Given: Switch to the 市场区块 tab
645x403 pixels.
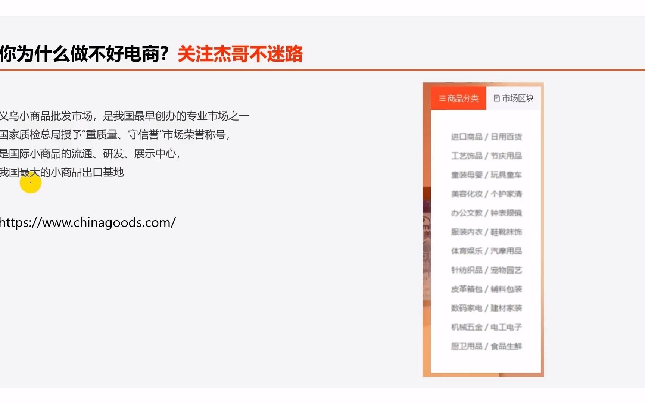Looking at the screenshot, I should point(514,98).
